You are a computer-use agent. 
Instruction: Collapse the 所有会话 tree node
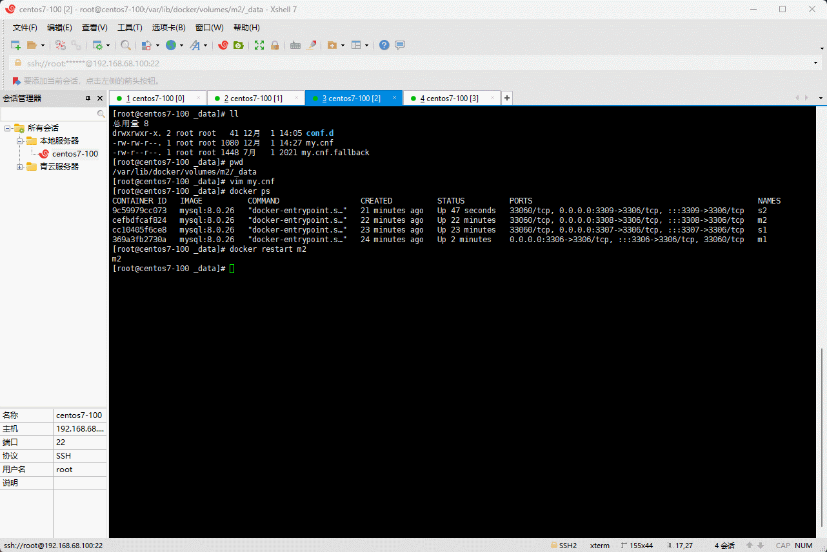(7, 128)
